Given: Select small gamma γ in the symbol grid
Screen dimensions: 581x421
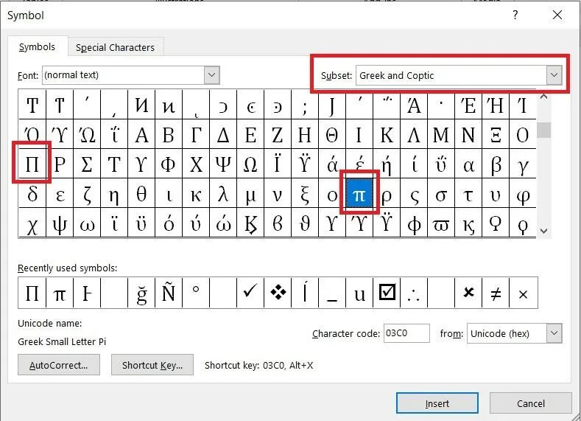Looking at the screenshot, I should pos(522,164).
